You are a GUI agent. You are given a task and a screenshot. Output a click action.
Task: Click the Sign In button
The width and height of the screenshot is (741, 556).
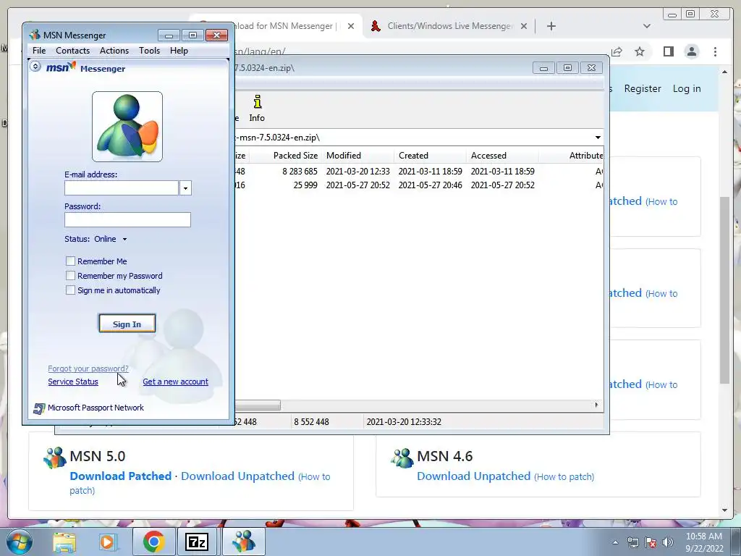127,324
